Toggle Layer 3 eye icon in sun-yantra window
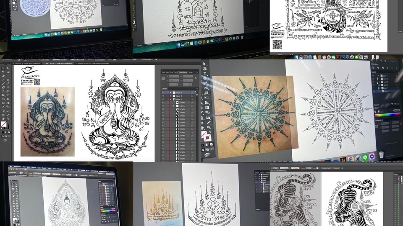The width and height of the screenshot is (403, 226). pyautogui.click(x=374, y=85)
